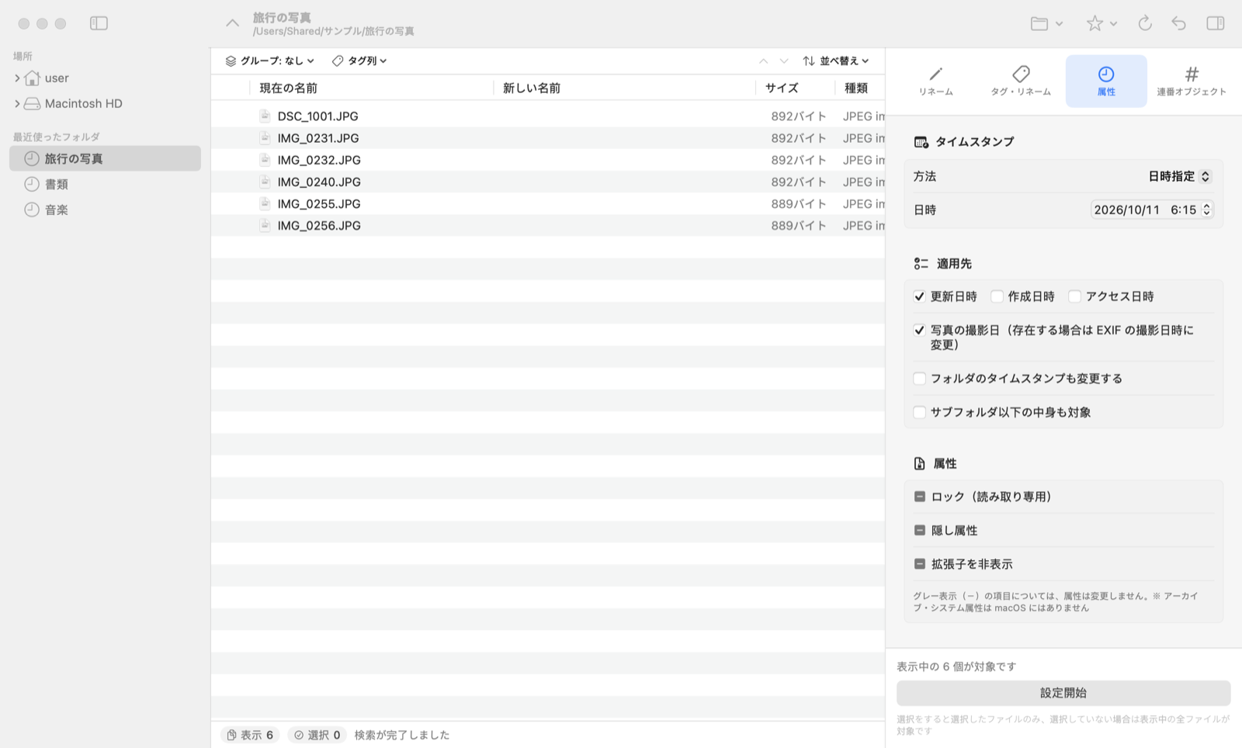Uncheck the 写真の撮影日 checkbox
1242x748 pixels.
[919, 330]
